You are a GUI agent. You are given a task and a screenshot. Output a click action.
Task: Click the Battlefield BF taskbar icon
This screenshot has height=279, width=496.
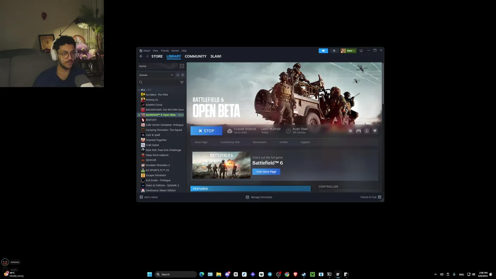(338, 274)
